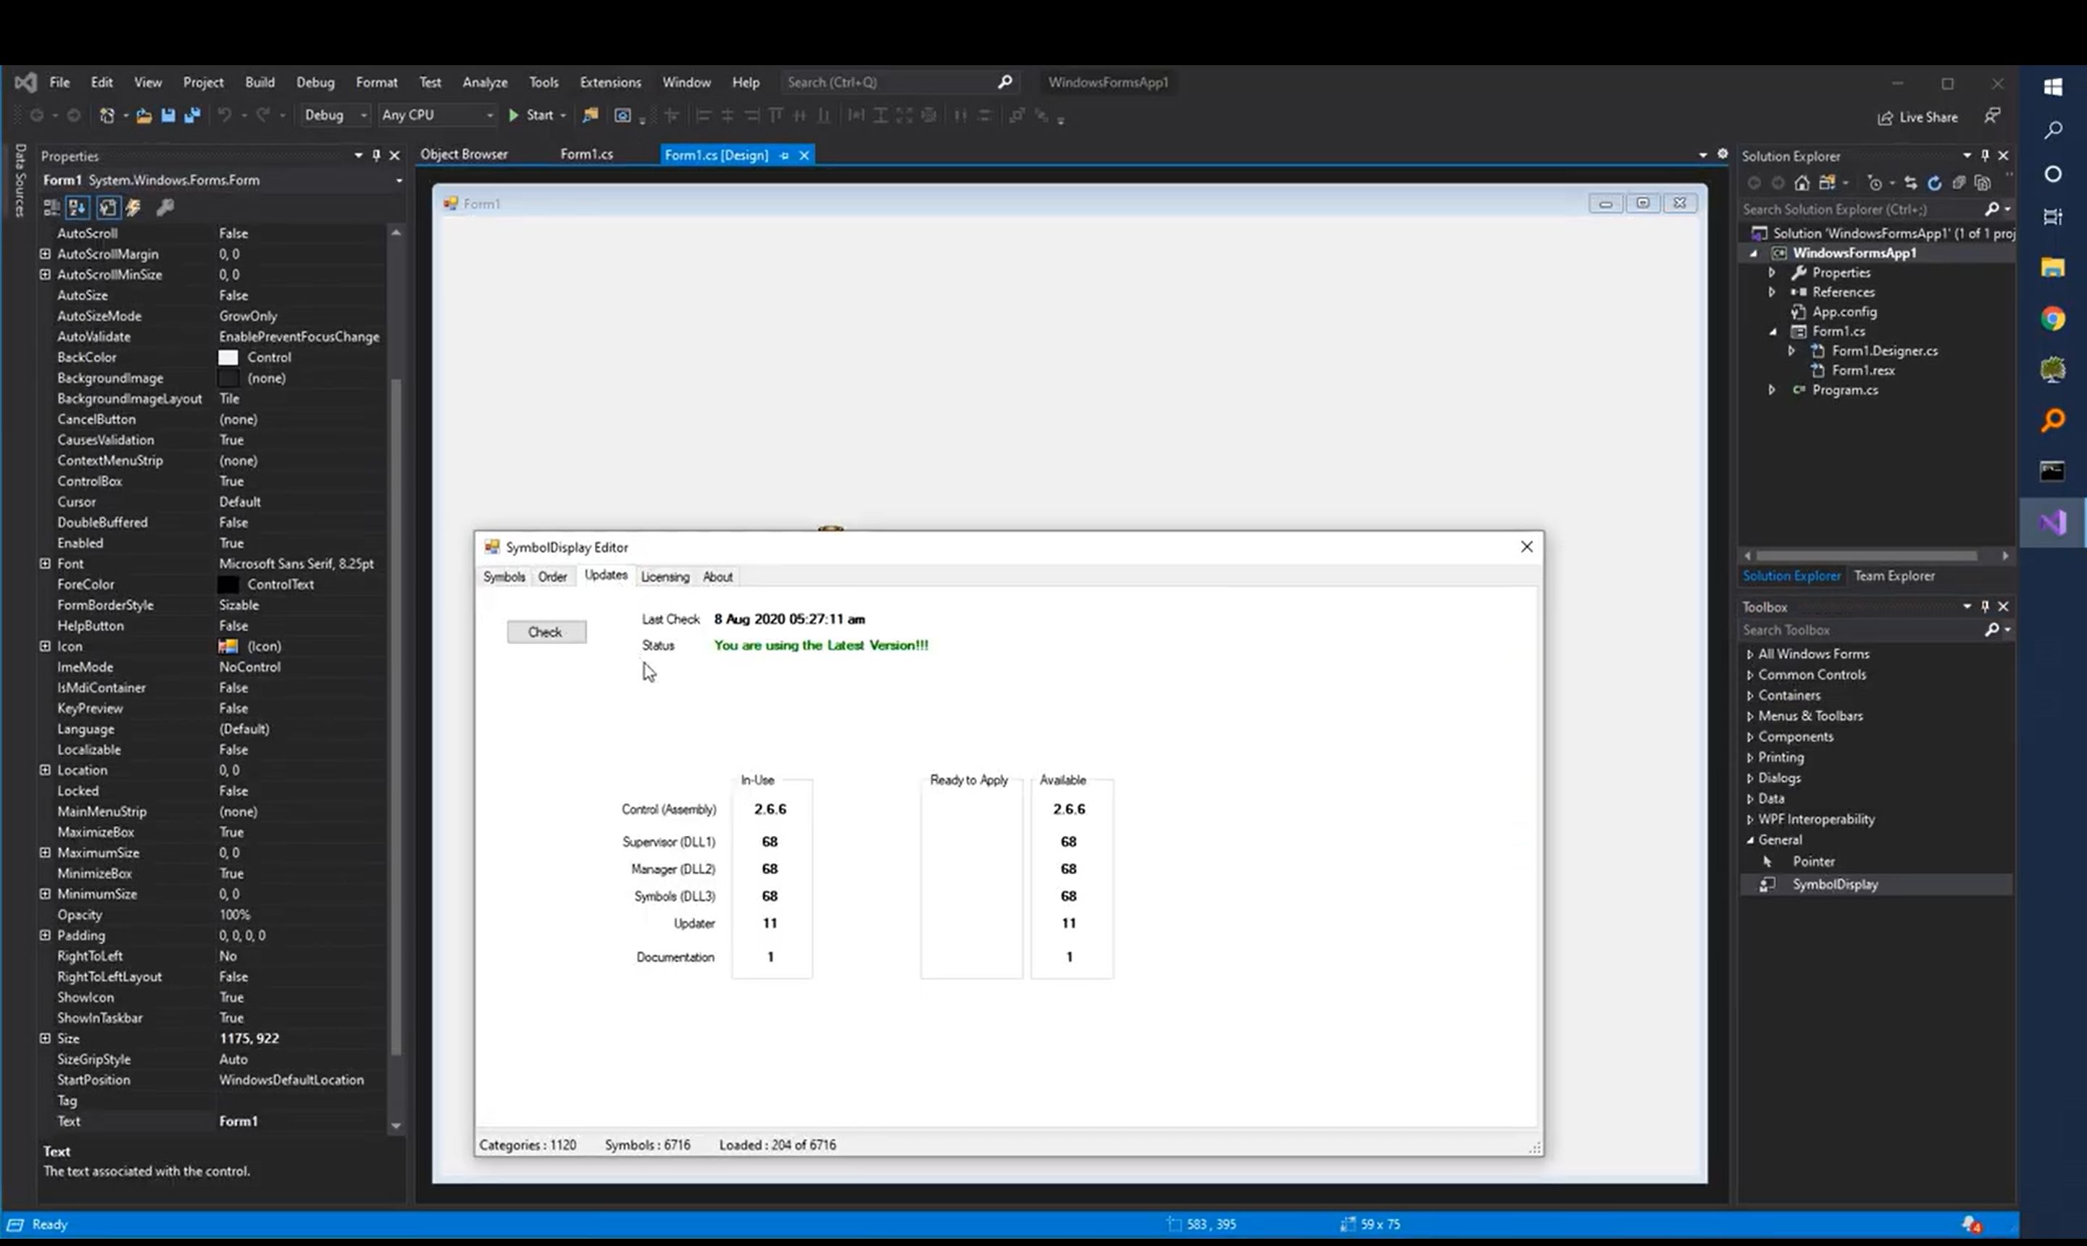Click the Visual Studio taskbar icon
Image resolution: width=2087 pixels, height=1246 pixels.
coord(2052,522)
